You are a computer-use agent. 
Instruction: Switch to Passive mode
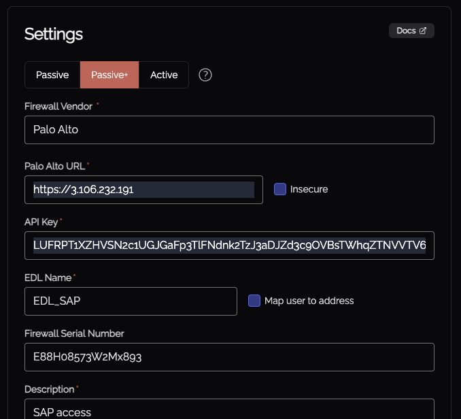[x=52, y=75]
